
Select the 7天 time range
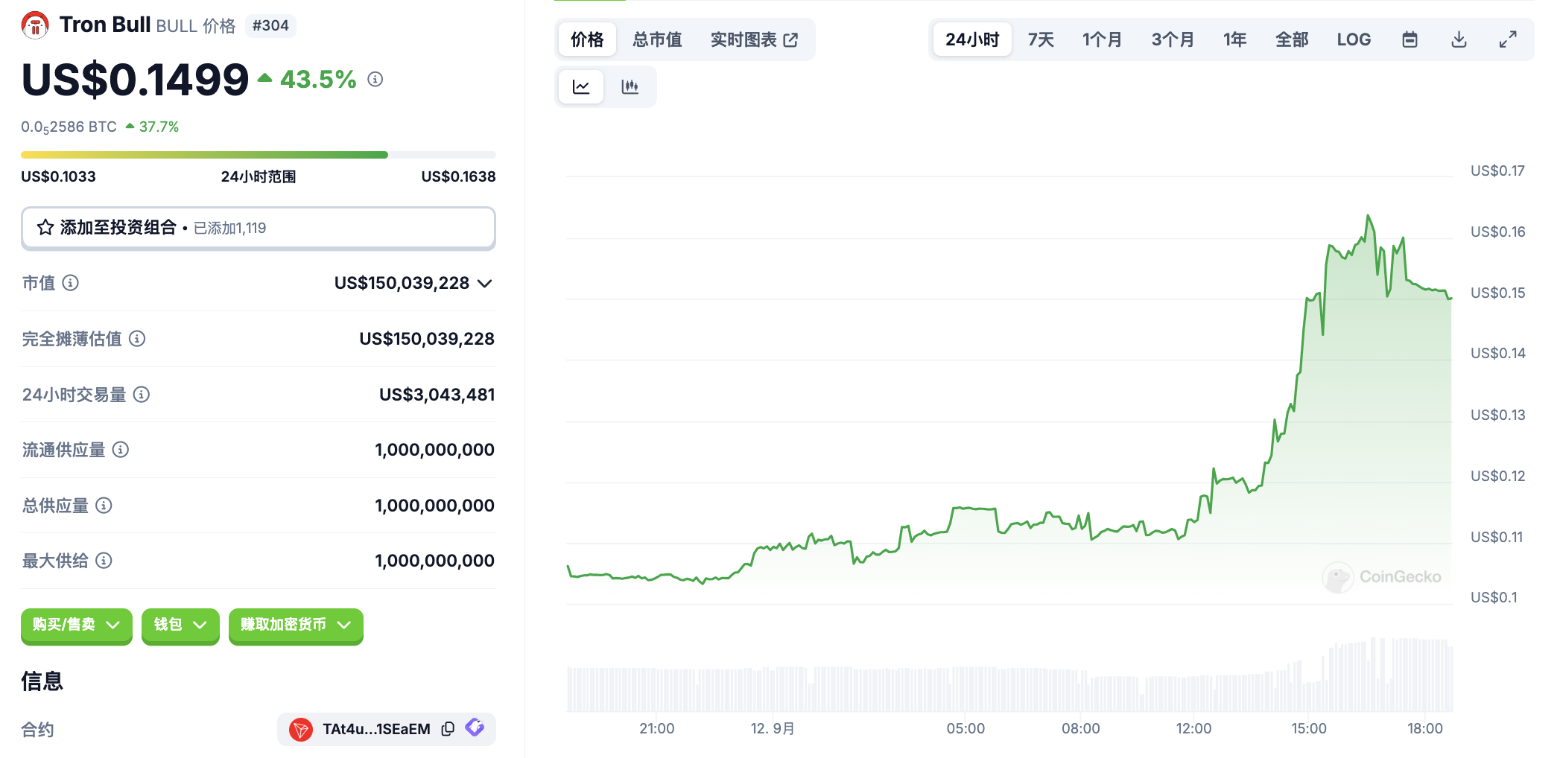(x=1041, y=39)
